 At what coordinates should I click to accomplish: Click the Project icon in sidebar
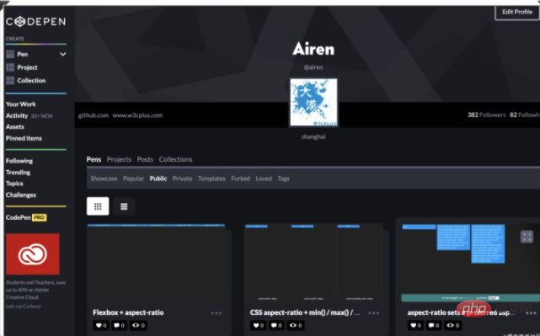pyautogui.click(x=10, y=67)
